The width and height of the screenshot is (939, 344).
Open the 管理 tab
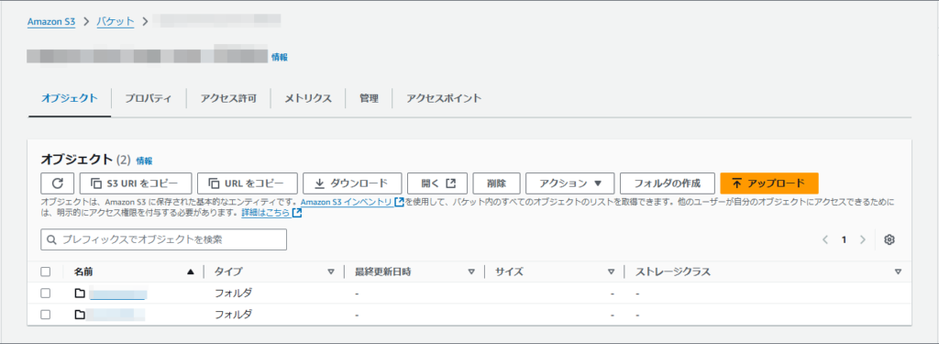coord(369,98)
